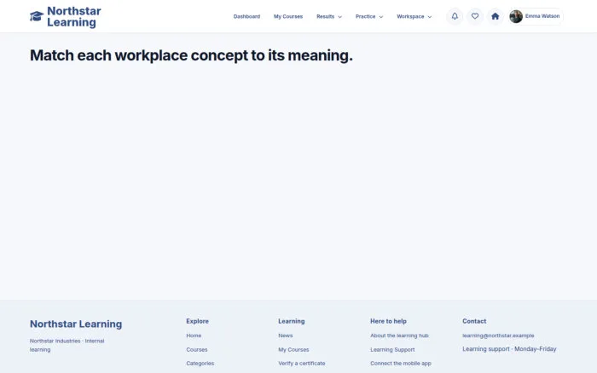This screenshot has width=597, height=373.
Task: Open the Courses footer link
Action: coord(197,349)
